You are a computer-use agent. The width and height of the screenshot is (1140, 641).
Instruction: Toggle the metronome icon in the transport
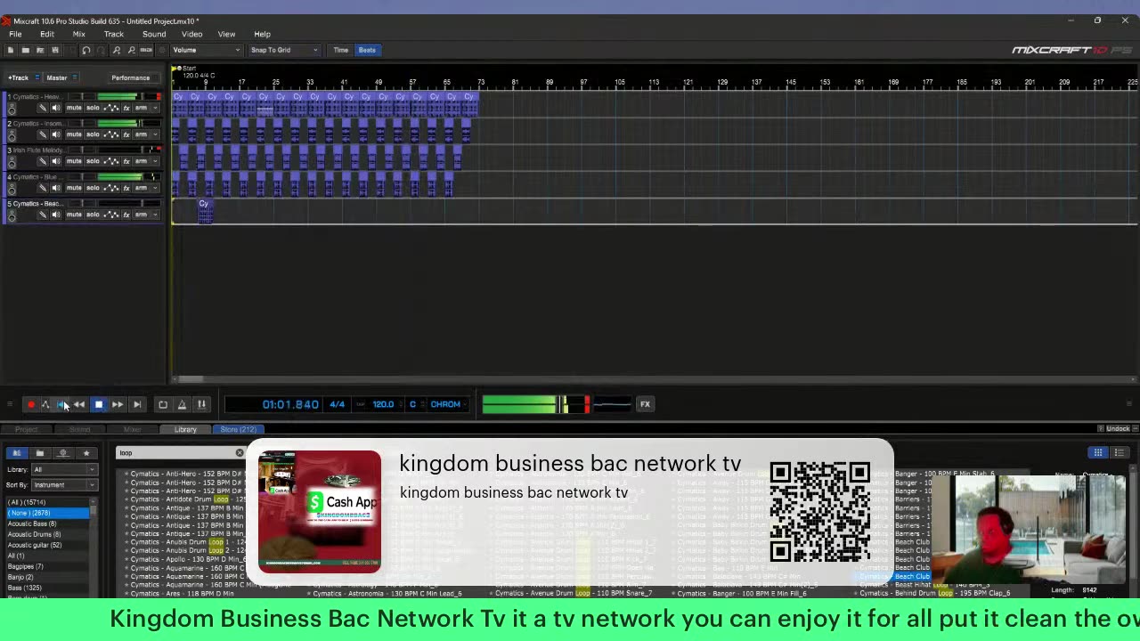pos(182,404)
